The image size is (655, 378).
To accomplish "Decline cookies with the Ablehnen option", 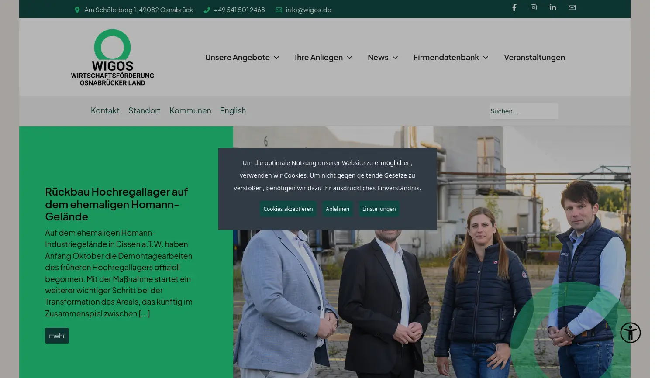I will coord(337,209).
